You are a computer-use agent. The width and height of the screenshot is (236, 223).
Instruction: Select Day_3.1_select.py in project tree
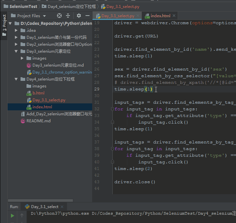tap(49, 100)
